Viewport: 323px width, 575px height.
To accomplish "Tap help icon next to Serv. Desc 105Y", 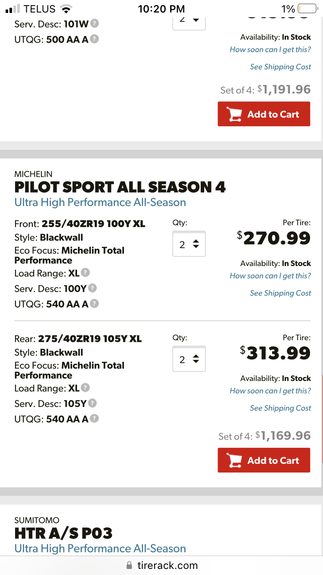I will (92, 403).
